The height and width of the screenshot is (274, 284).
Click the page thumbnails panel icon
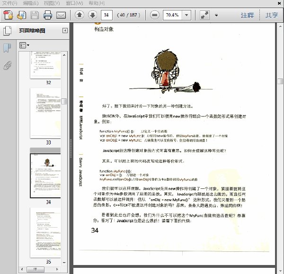click(7, 31)
